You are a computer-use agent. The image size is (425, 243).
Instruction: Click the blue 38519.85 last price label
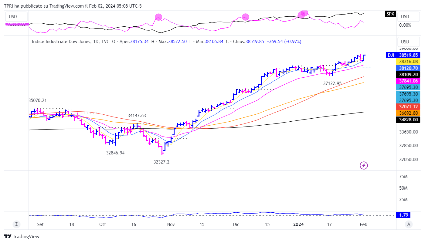click(x=409, y=55)
